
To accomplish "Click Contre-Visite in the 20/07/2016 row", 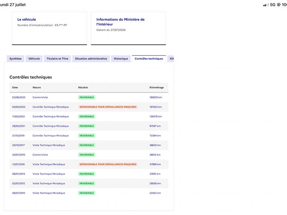I will pos(40,155).
